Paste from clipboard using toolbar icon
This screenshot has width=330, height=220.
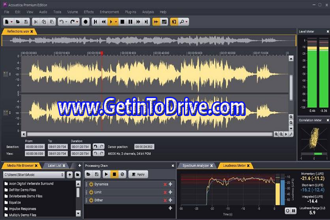coord(52,22)
